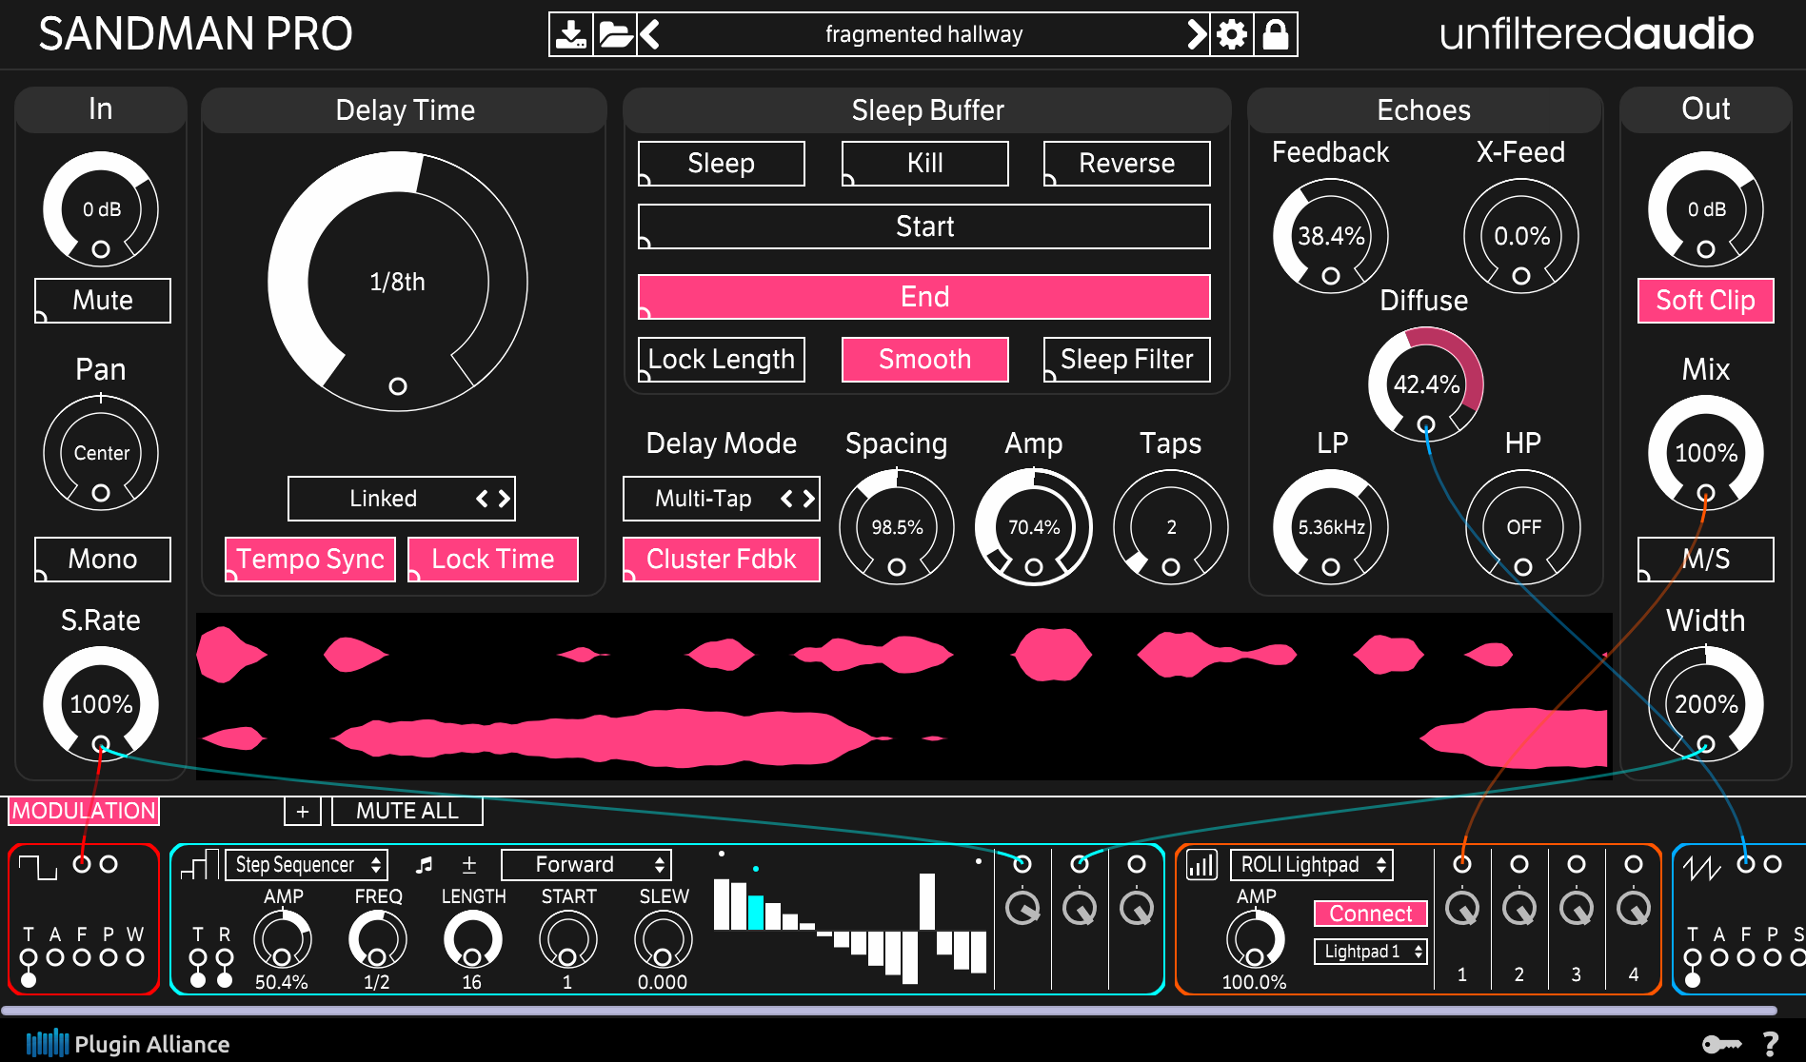1806x1062 pixels.
Task: Open the Forward direction dropdown
Action: [586, 865]
